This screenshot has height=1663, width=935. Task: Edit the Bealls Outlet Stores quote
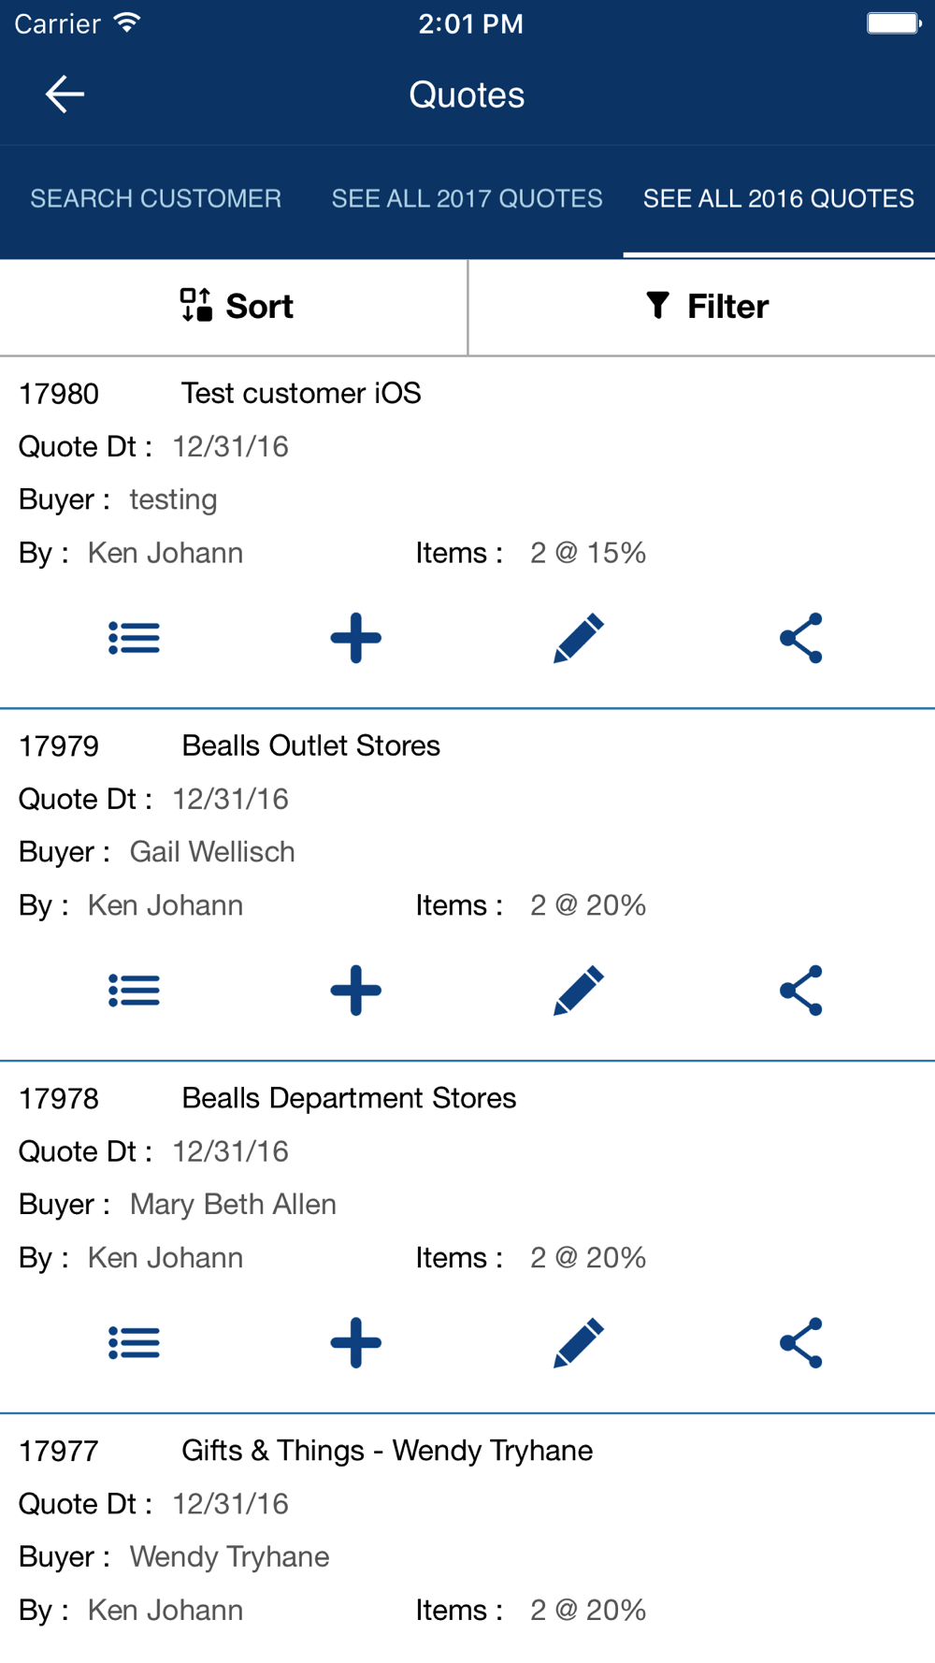[579, 991]
